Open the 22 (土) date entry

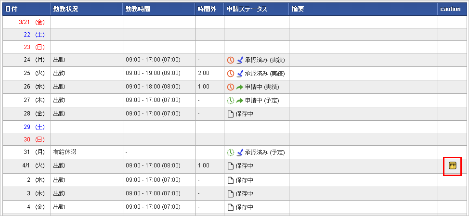34,35
